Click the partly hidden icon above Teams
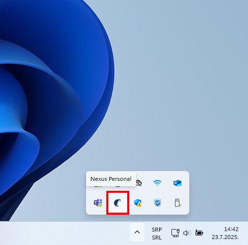Image resolution: width=248 pixels, height=245 pixels. pos(98,186)
